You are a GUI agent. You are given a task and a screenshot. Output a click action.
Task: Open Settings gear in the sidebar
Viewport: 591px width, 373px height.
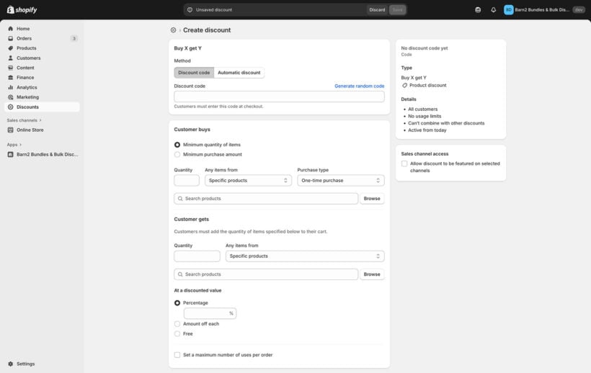(25, 364)
